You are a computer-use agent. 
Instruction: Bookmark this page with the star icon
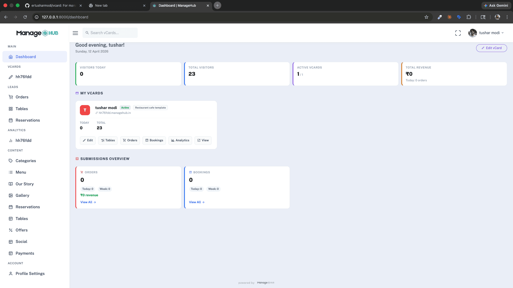pos(426,17)
